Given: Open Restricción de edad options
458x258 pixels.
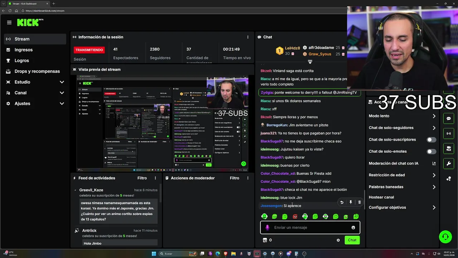Looking at the screenshot, I should coord(402,175).
